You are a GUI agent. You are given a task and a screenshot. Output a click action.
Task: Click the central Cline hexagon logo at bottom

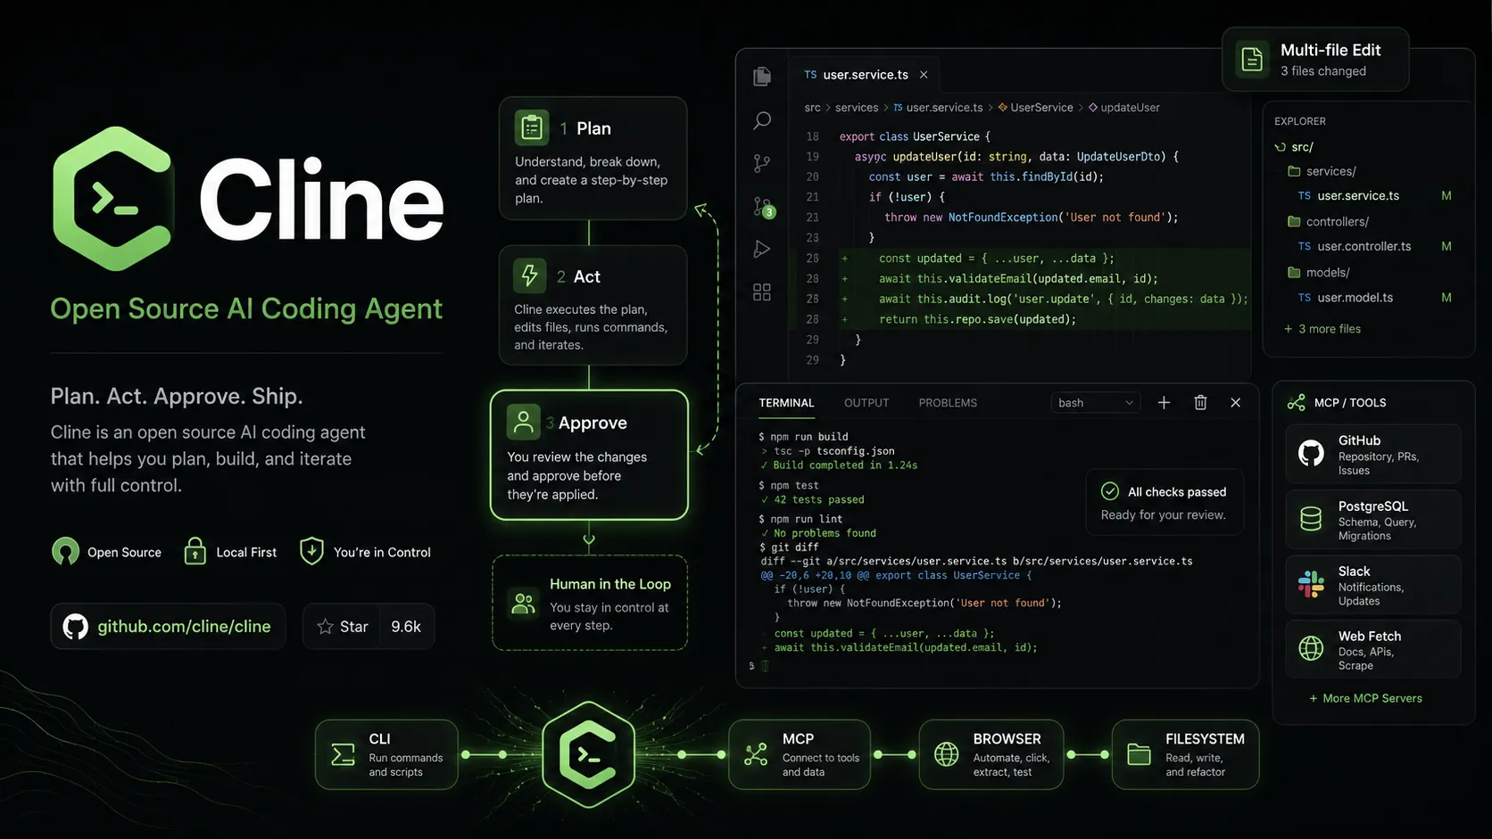[x=588, y=754]
